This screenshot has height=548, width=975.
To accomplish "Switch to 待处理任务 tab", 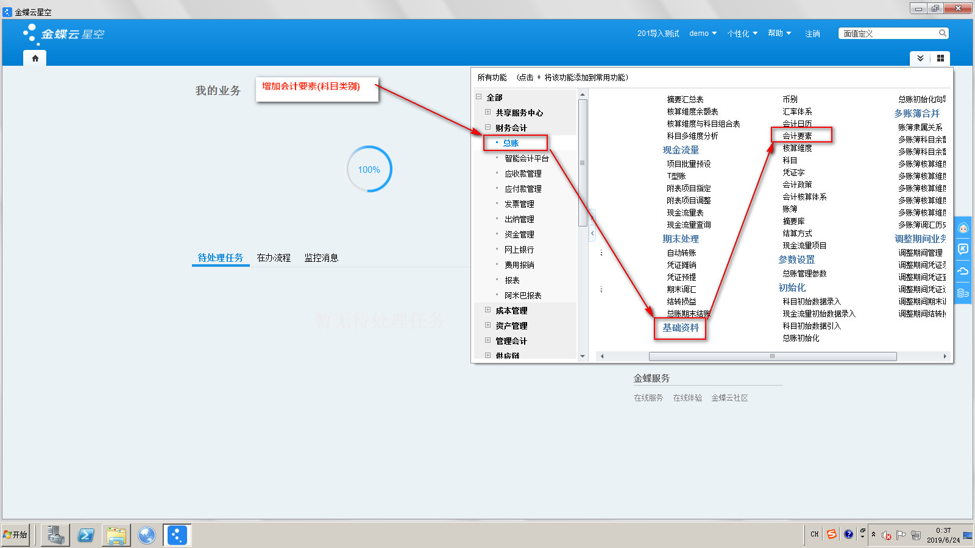I will (221, 258).
